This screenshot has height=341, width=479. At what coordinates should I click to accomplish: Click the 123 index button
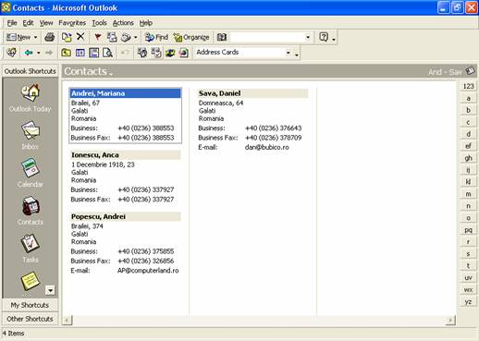468,86
